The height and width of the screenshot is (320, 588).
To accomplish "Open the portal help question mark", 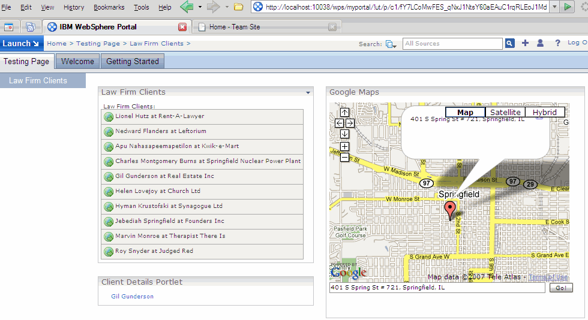I will point(557,43).
